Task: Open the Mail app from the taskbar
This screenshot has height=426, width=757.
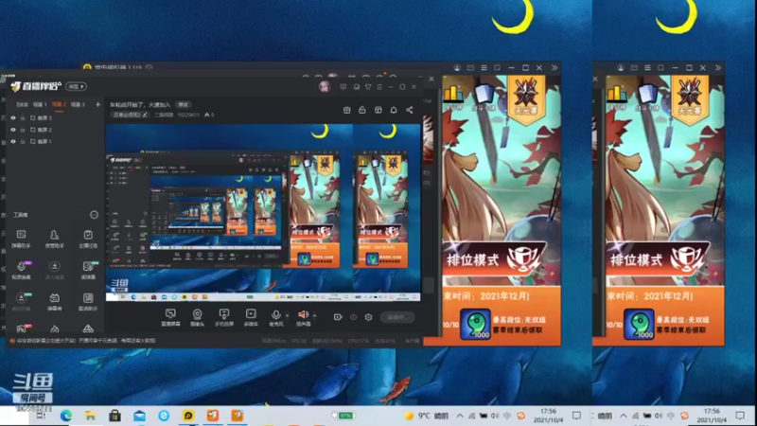Action: 139,416
